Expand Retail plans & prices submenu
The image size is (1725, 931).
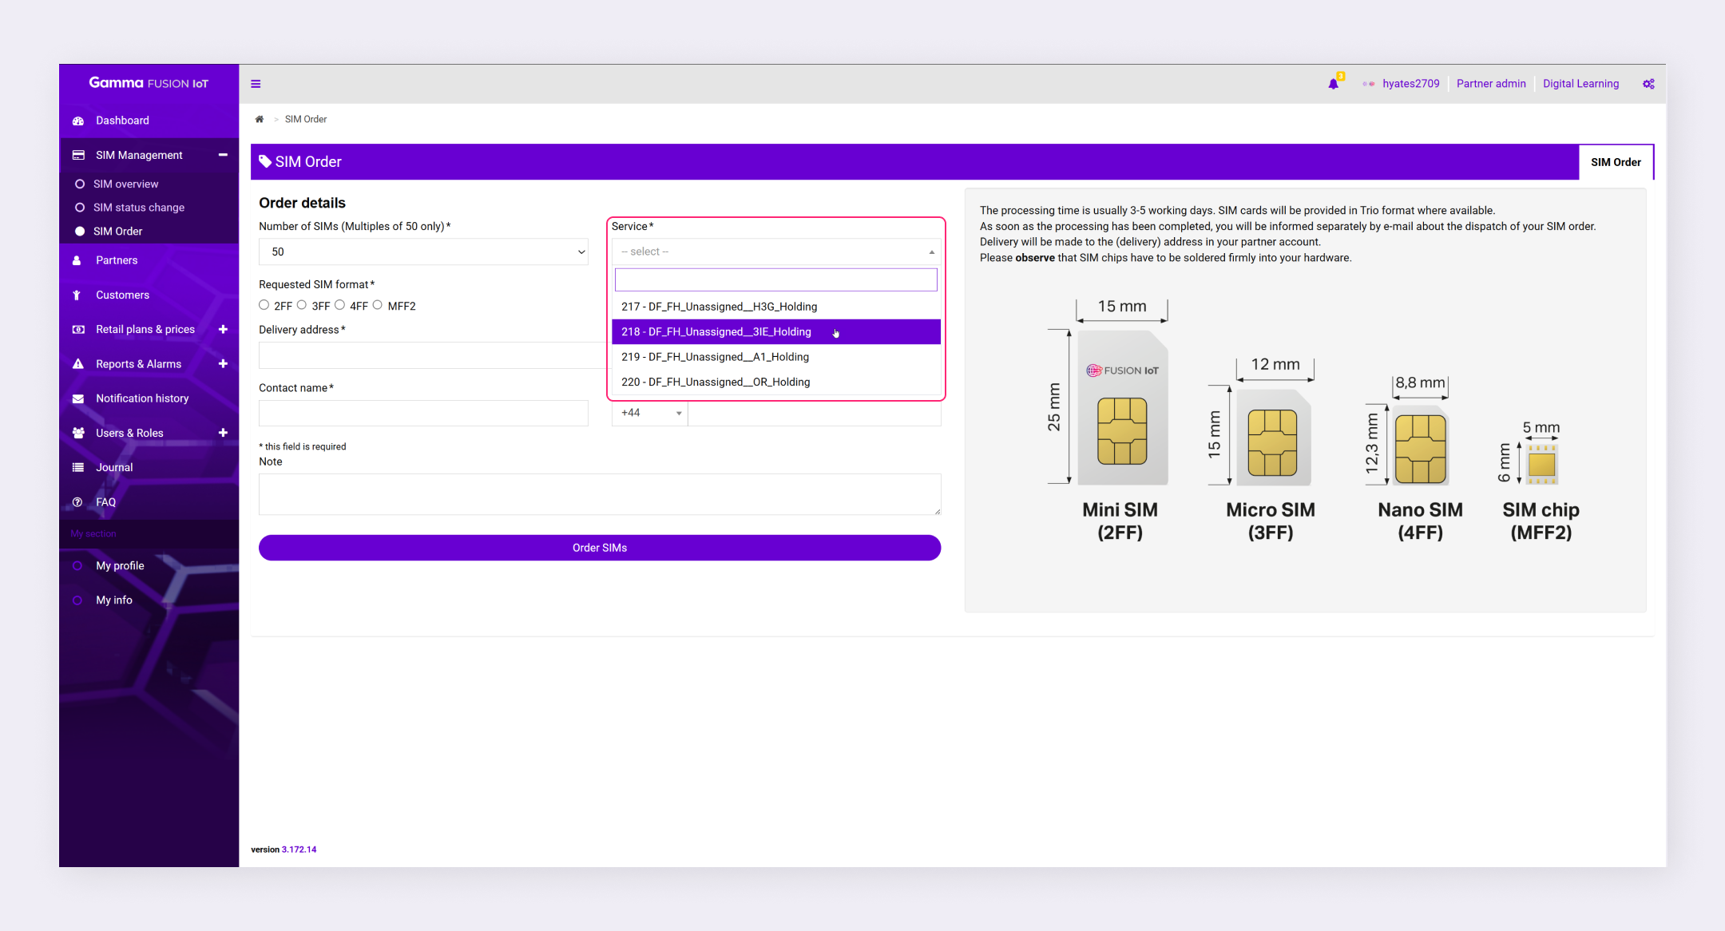point(223,329)
